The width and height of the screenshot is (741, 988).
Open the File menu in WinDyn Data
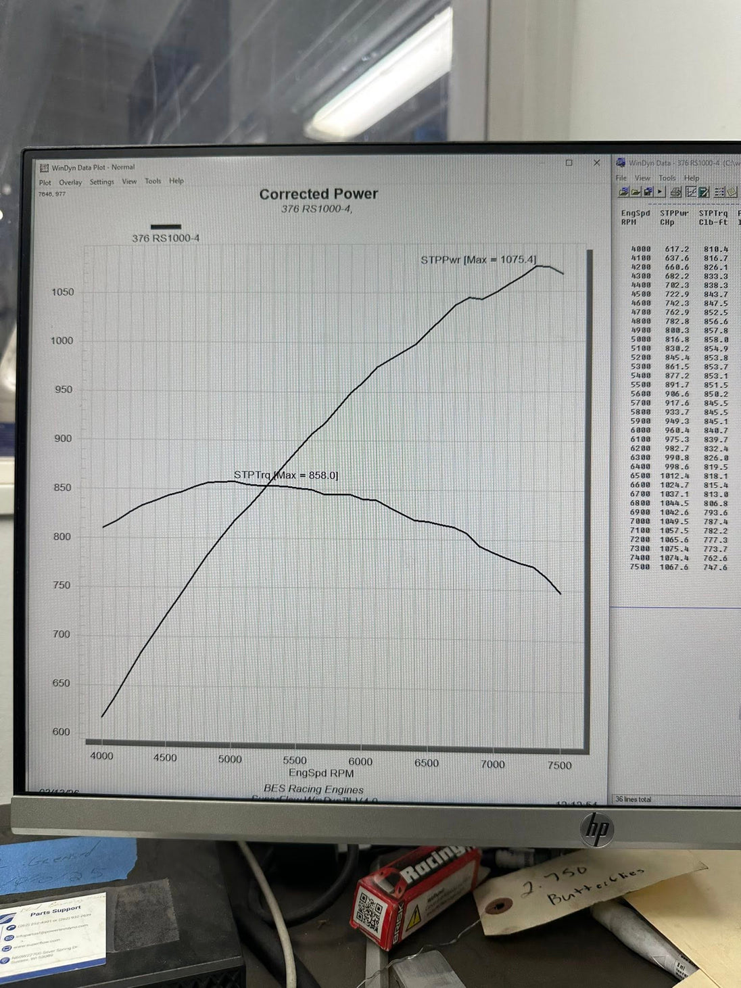tap(621, 178)
